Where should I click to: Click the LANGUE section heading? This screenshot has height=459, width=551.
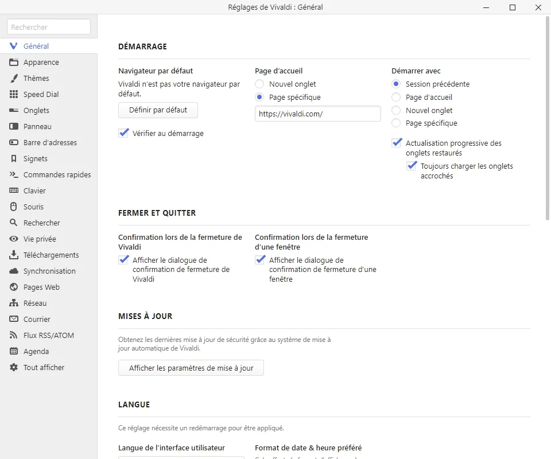(134, 404)
